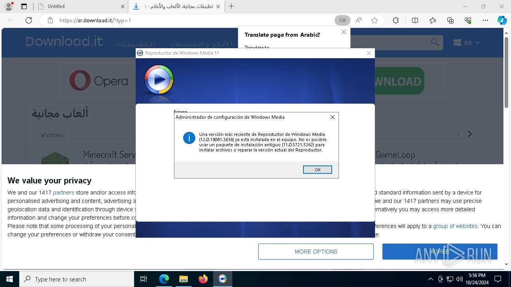Close the Arabic download.it tab
Viewport: 511px width, 287px height.
tap(218, 6)
